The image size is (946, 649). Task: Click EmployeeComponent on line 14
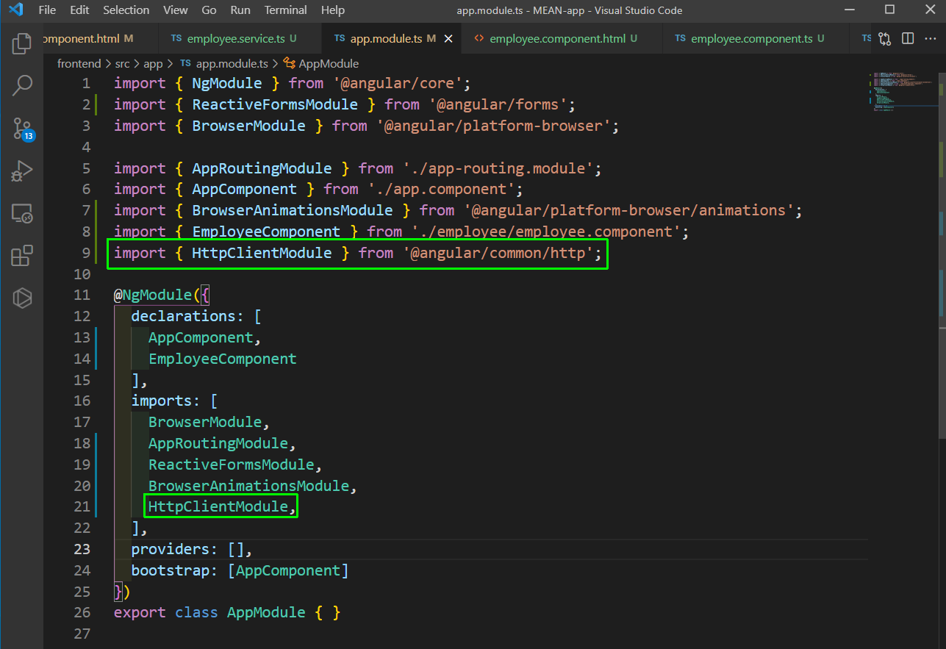click(x=223, y=359)
